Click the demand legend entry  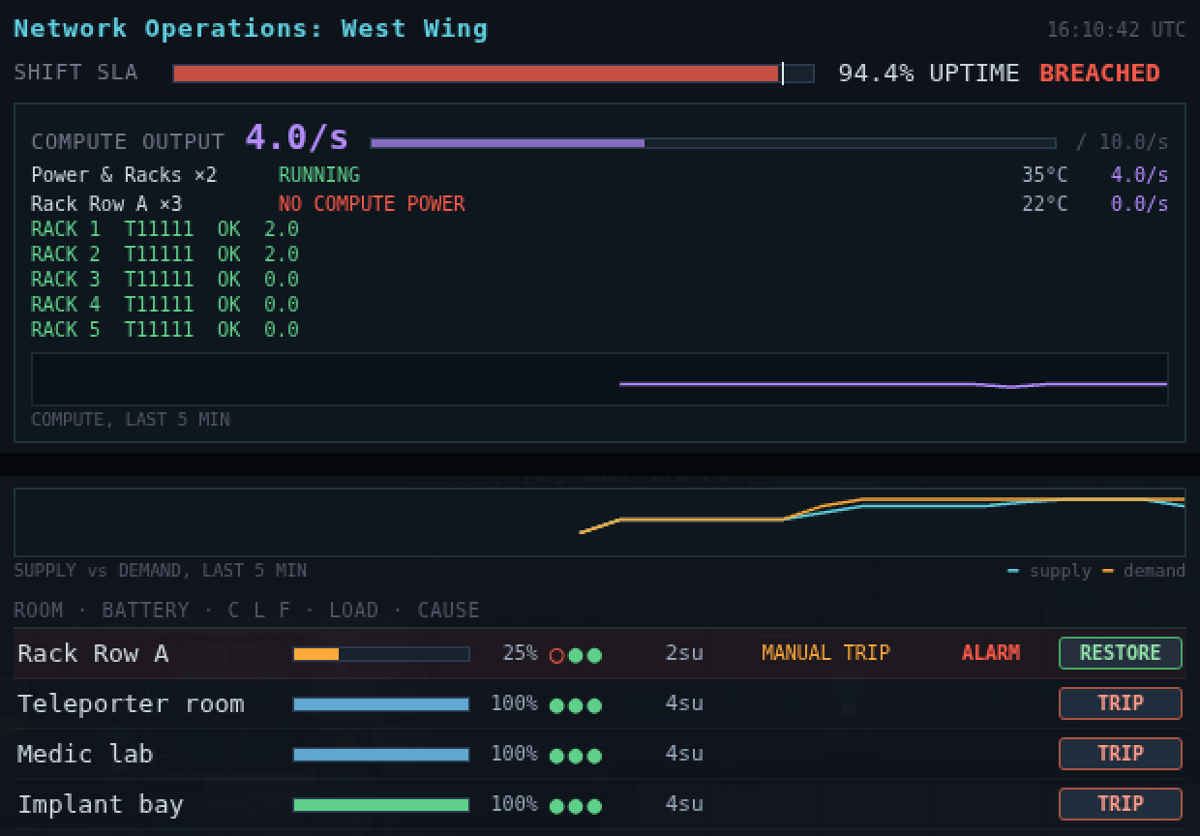click(1144, 571)
